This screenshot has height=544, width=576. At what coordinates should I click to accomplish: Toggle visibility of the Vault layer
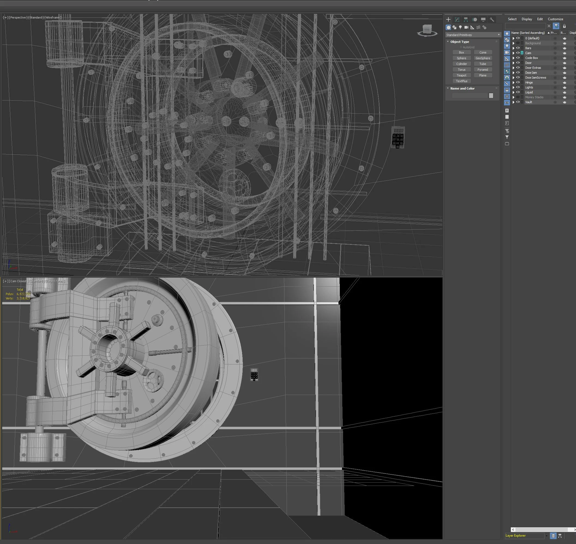click(518, 102)
